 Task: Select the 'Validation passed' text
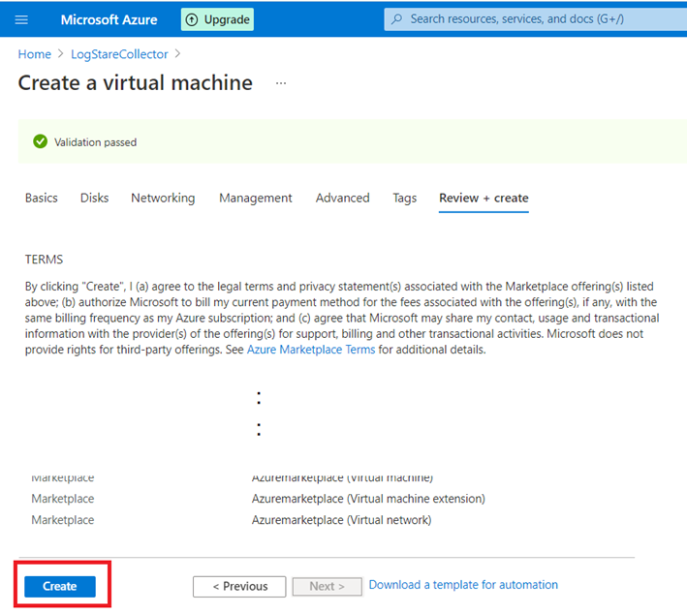pyautogui.click(x=96, y=142)
